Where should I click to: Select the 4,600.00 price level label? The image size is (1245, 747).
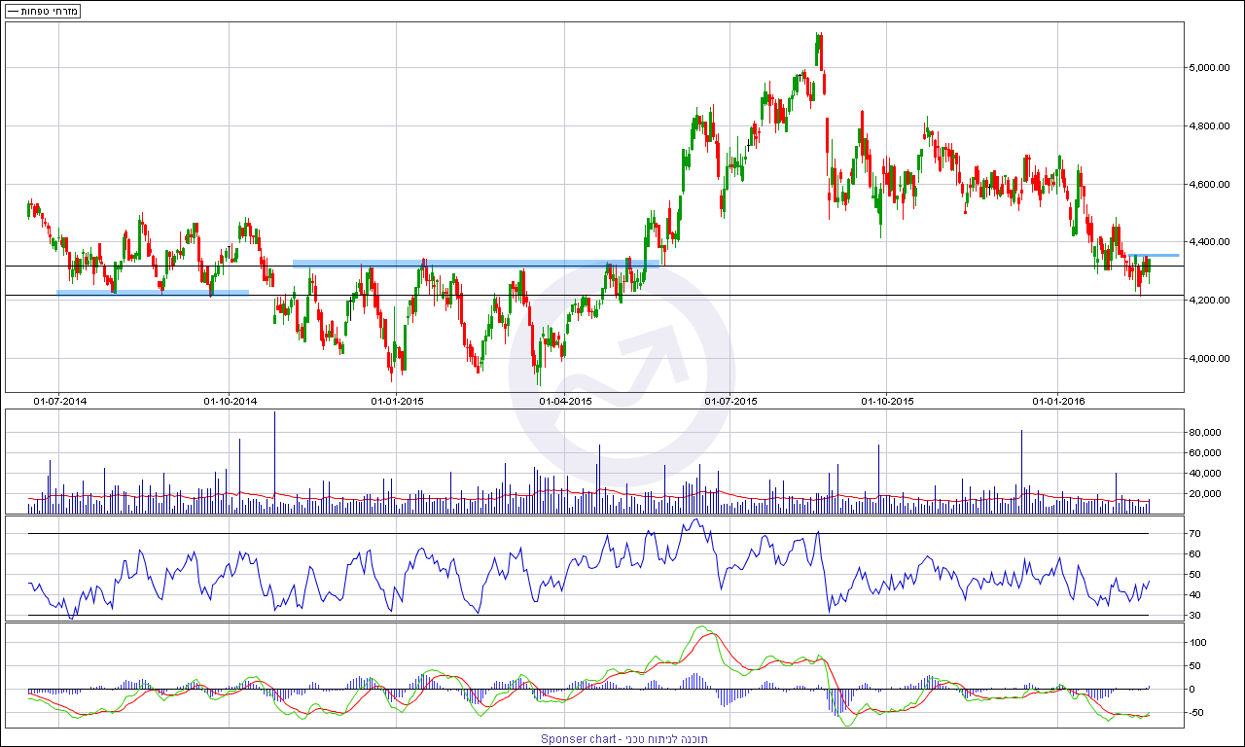point(1211,185)
